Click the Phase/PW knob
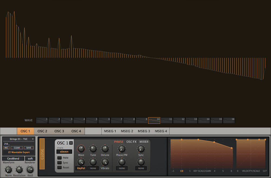 coord(122,148)
